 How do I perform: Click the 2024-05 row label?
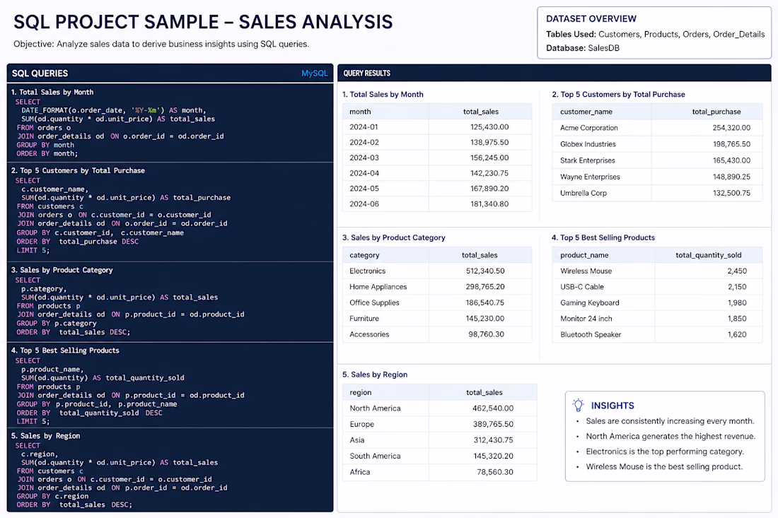pyautogui.click(x=364, y=189)
